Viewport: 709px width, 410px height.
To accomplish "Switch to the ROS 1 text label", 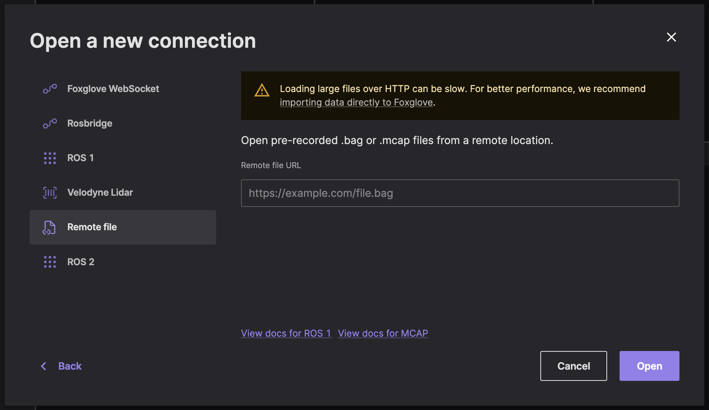I will pyautogui.click(x=80, y=158).
